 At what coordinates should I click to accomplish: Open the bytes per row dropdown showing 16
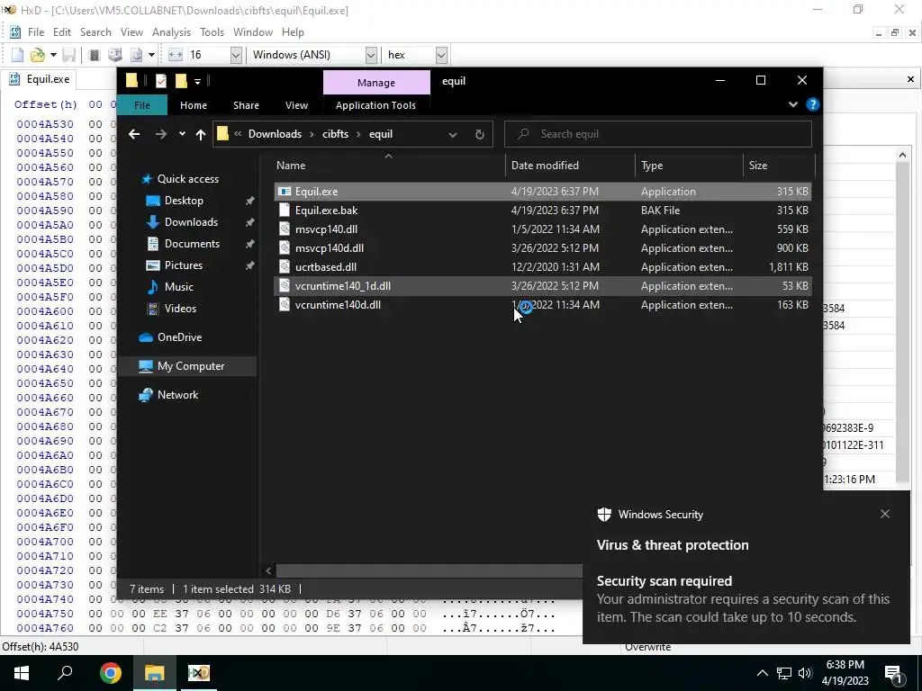236,55
